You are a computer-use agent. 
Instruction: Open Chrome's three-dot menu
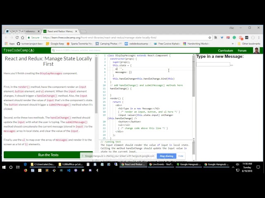tap(259, 38)
